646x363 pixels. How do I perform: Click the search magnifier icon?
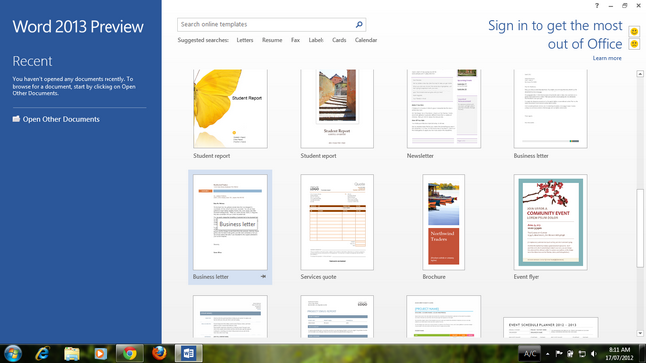359,24
